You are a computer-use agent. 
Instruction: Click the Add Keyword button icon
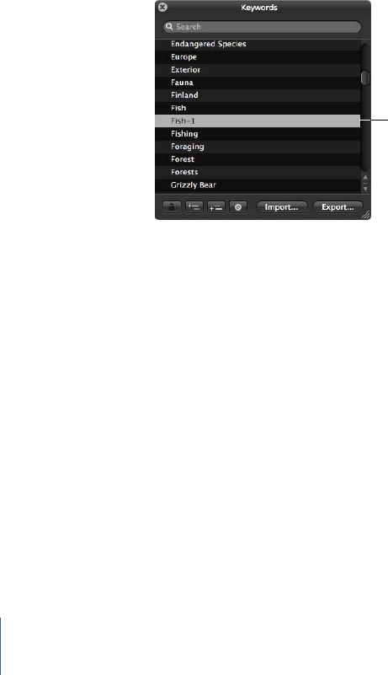[x=194, y=207]
